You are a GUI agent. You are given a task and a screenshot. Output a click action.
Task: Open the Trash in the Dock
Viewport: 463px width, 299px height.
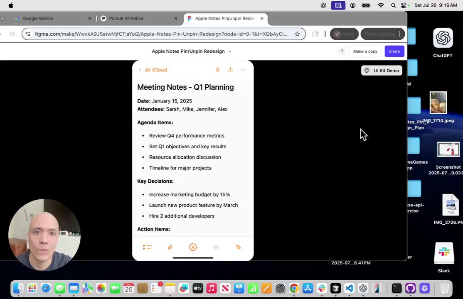(444, 288)
